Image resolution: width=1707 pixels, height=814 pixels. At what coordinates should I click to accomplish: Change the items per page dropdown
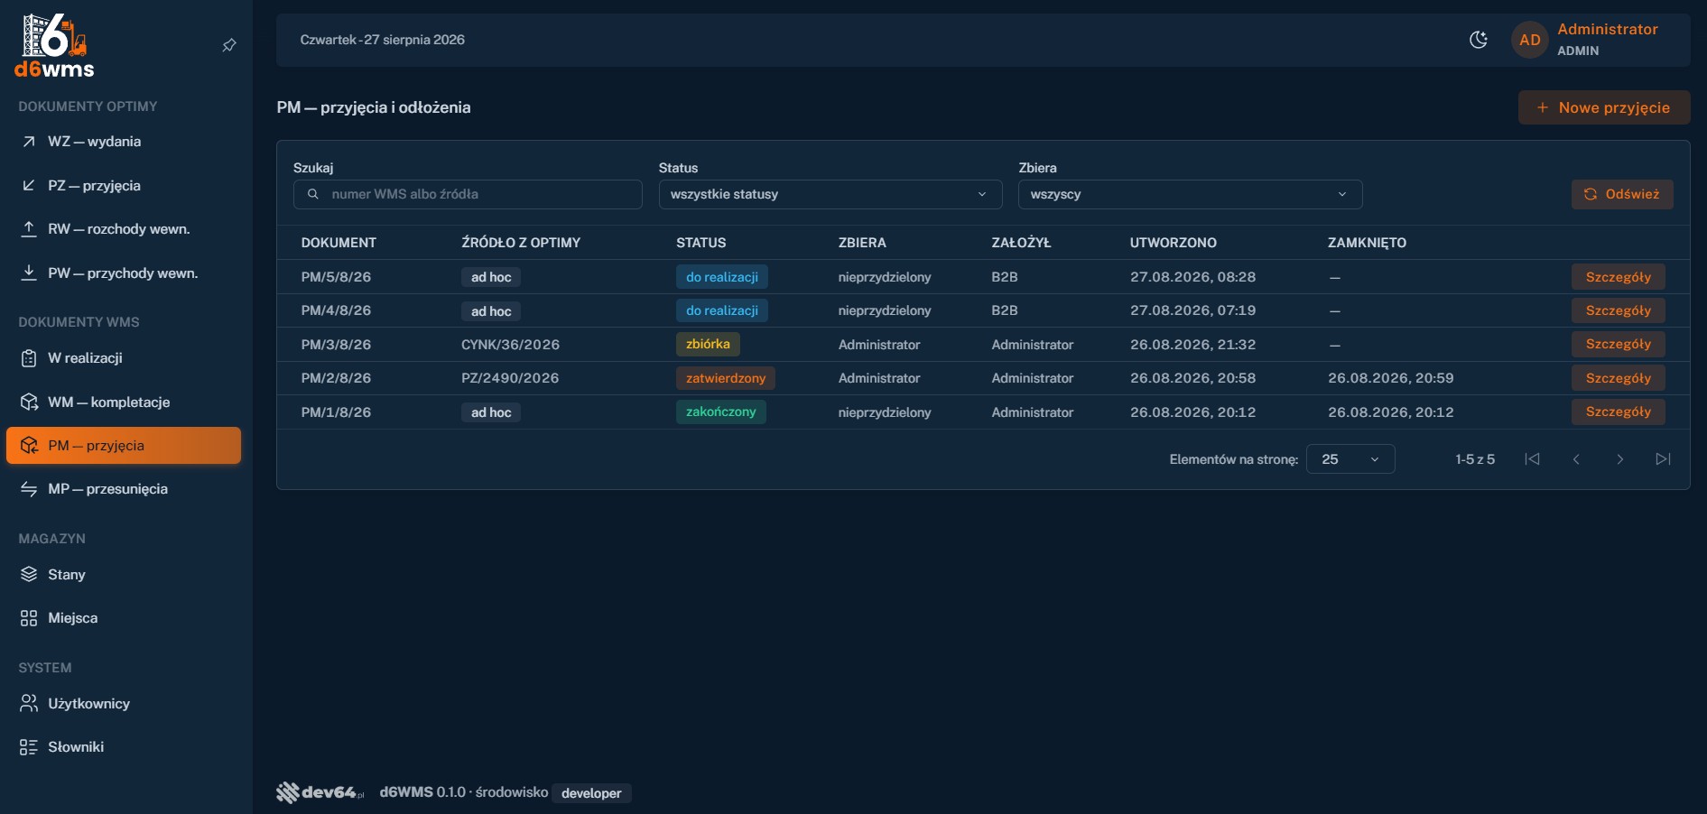(1350, 459)
